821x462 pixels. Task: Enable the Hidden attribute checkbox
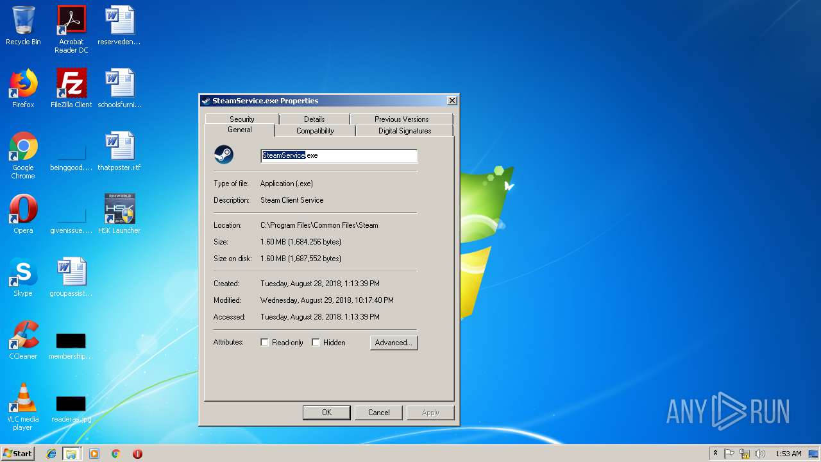coord(316,343)
